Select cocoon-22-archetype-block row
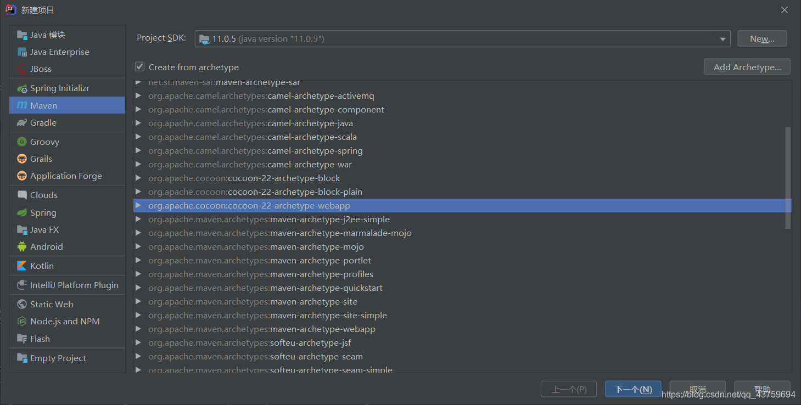Screen dimensions: 801x405 click(x=462, y=178)
